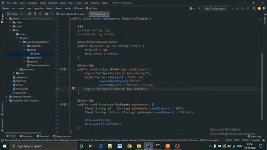
Task: Click the IDE updates orange icon in toolbar
Action: [x=259, y=8]
